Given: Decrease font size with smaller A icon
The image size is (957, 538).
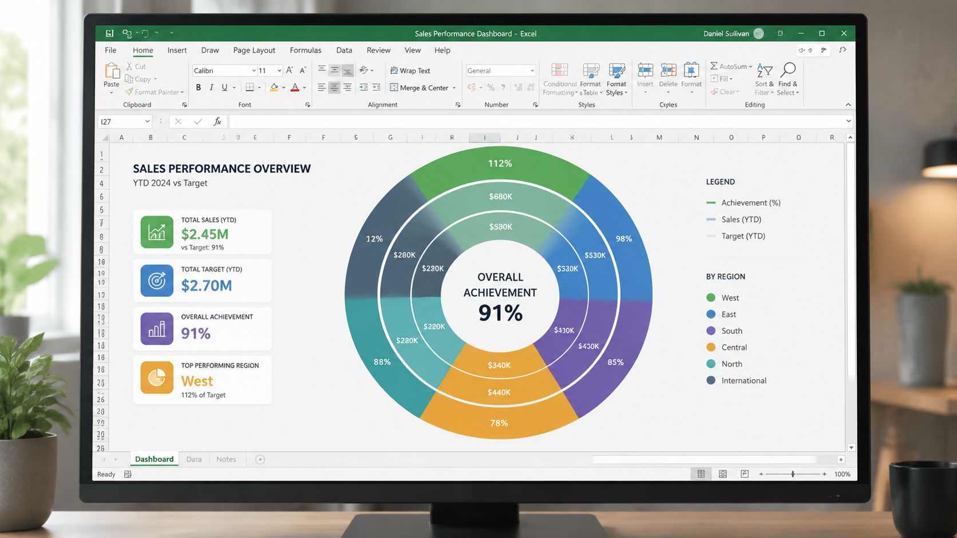Looking at the screenshot, I should 303,70.
